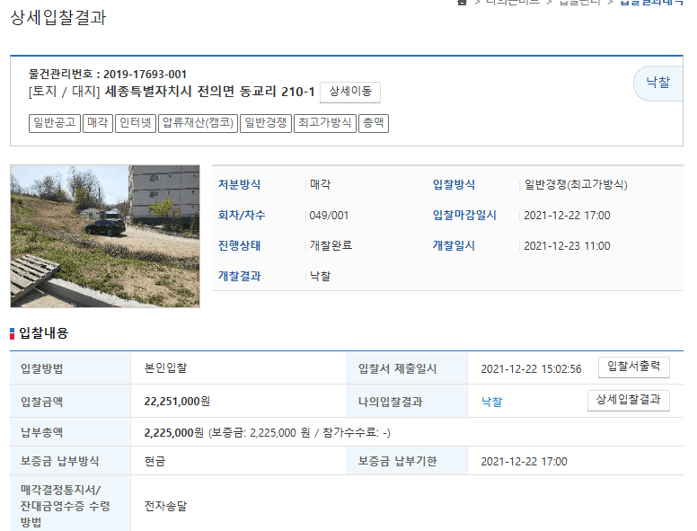Click the 전자송달 value

tap(165, 506)
